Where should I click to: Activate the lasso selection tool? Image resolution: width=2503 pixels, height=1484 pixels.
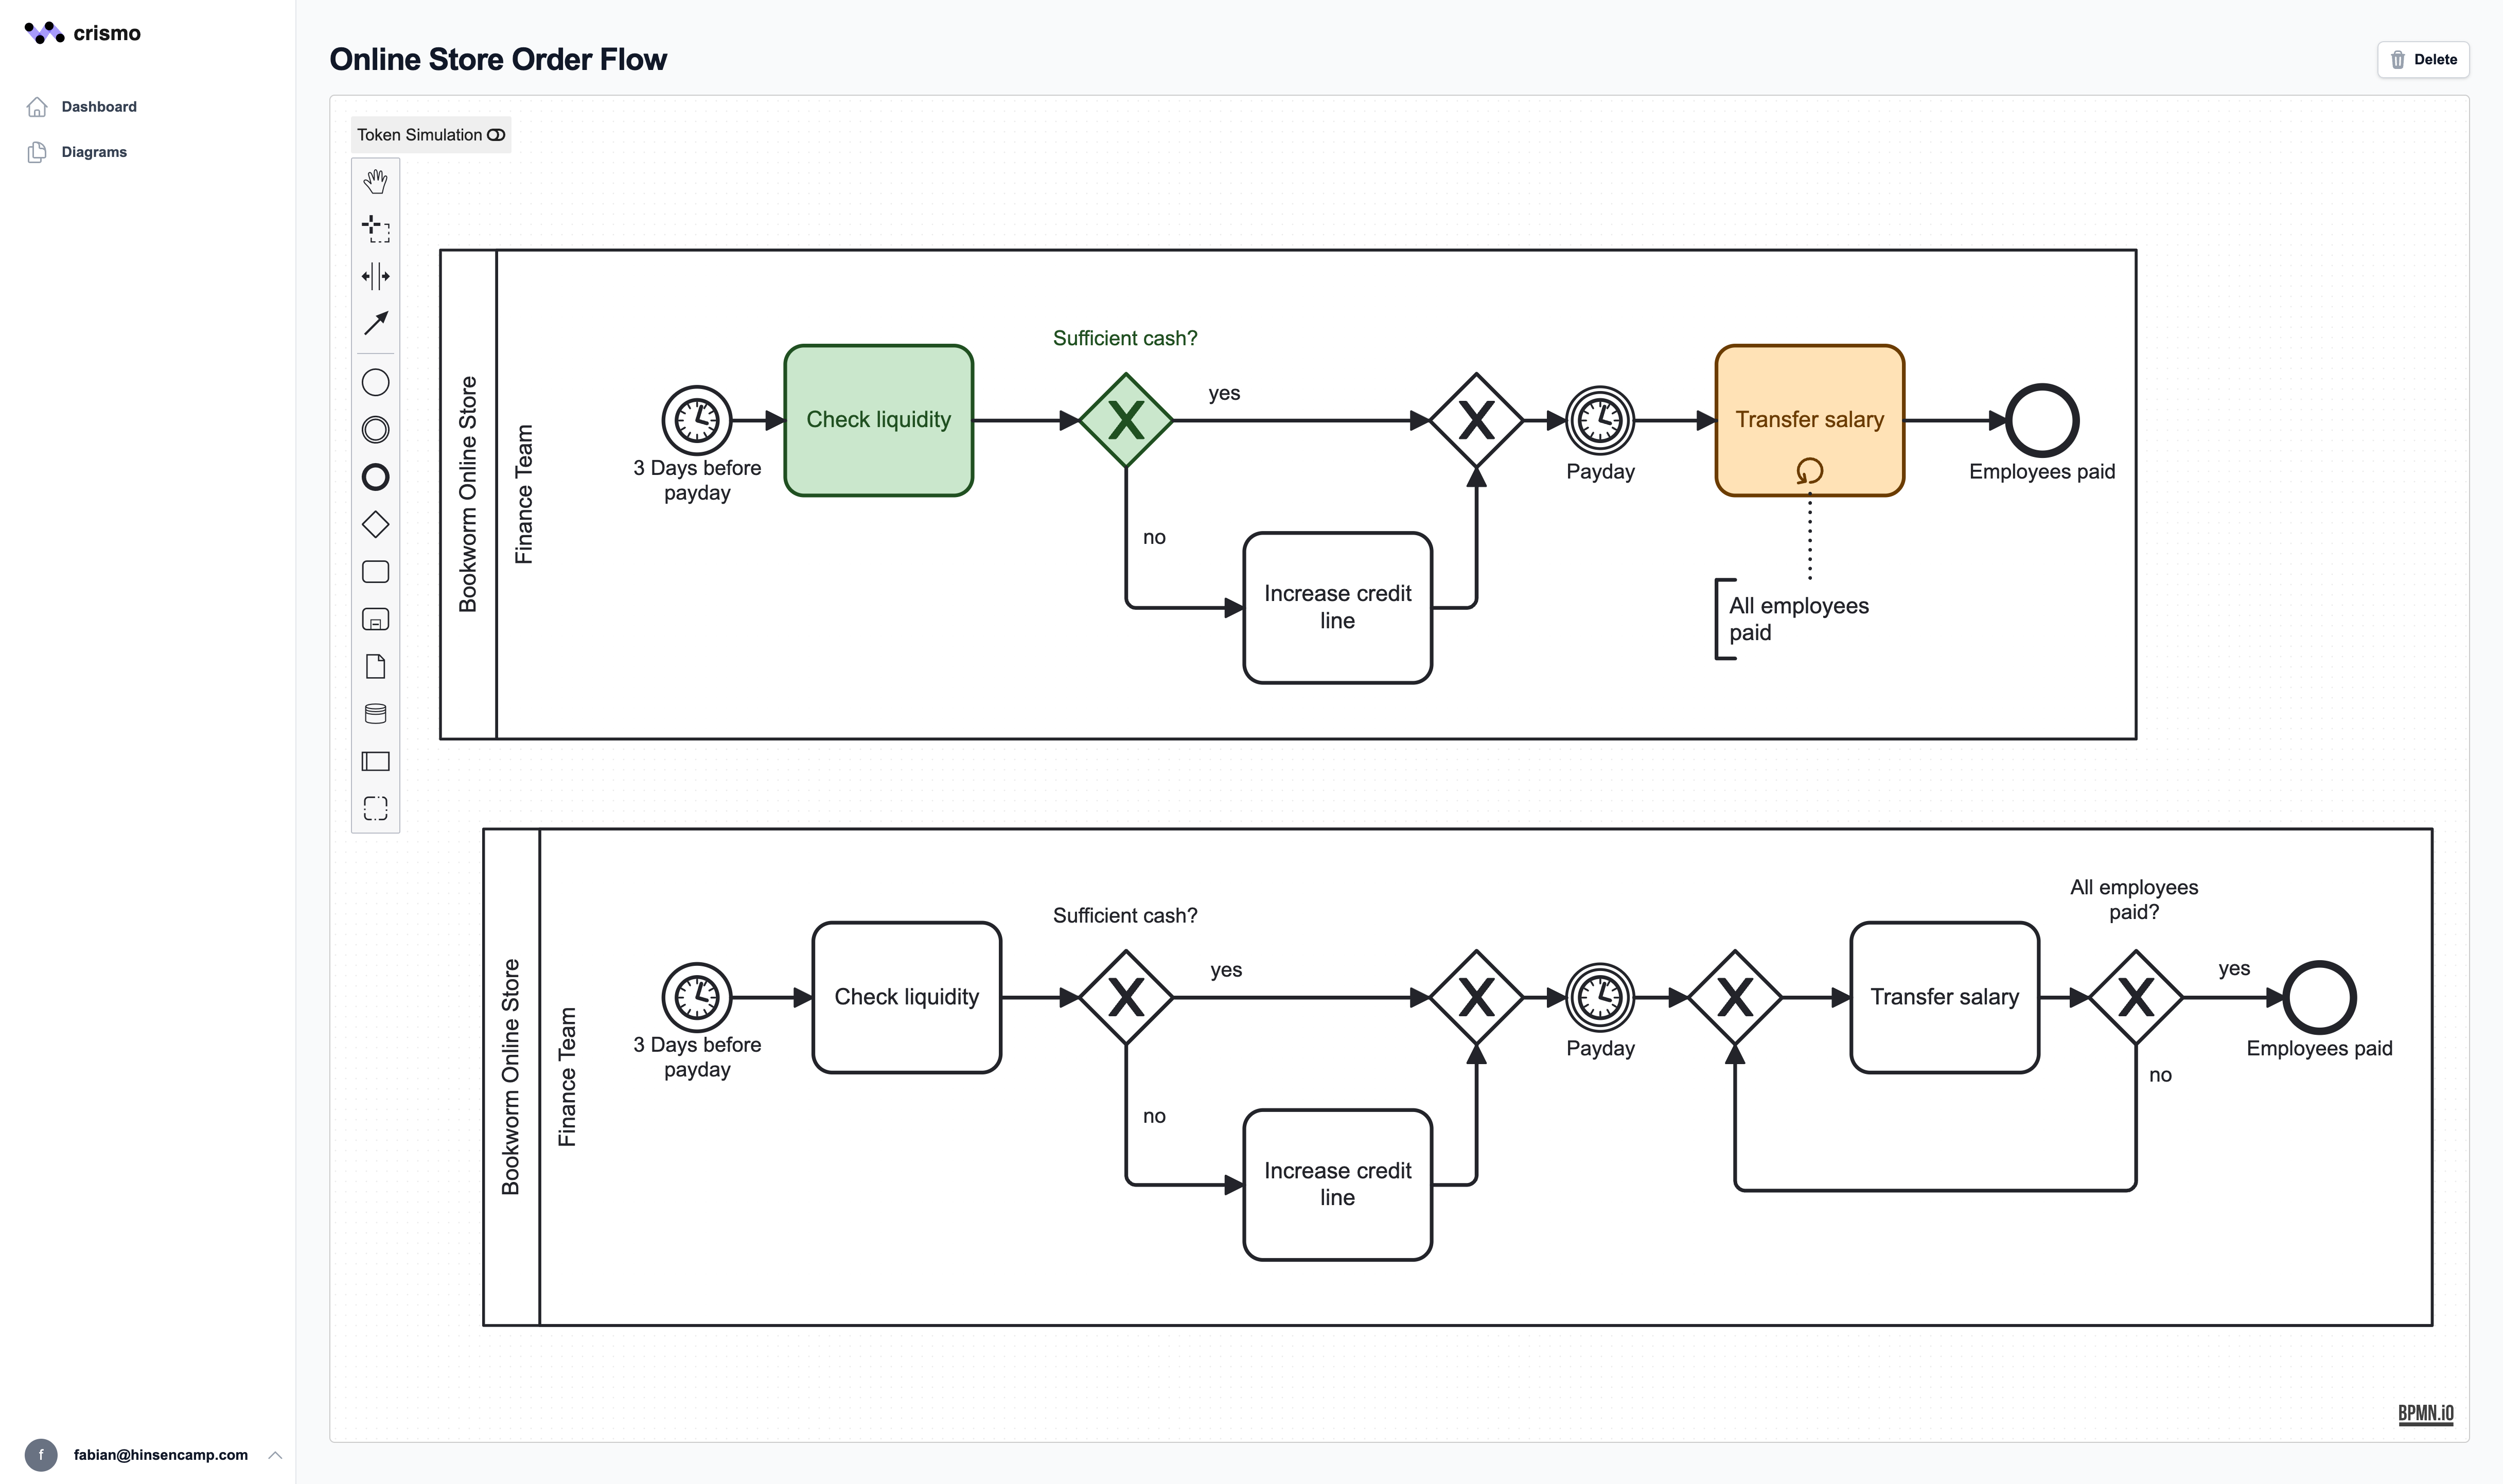point(375,229)
